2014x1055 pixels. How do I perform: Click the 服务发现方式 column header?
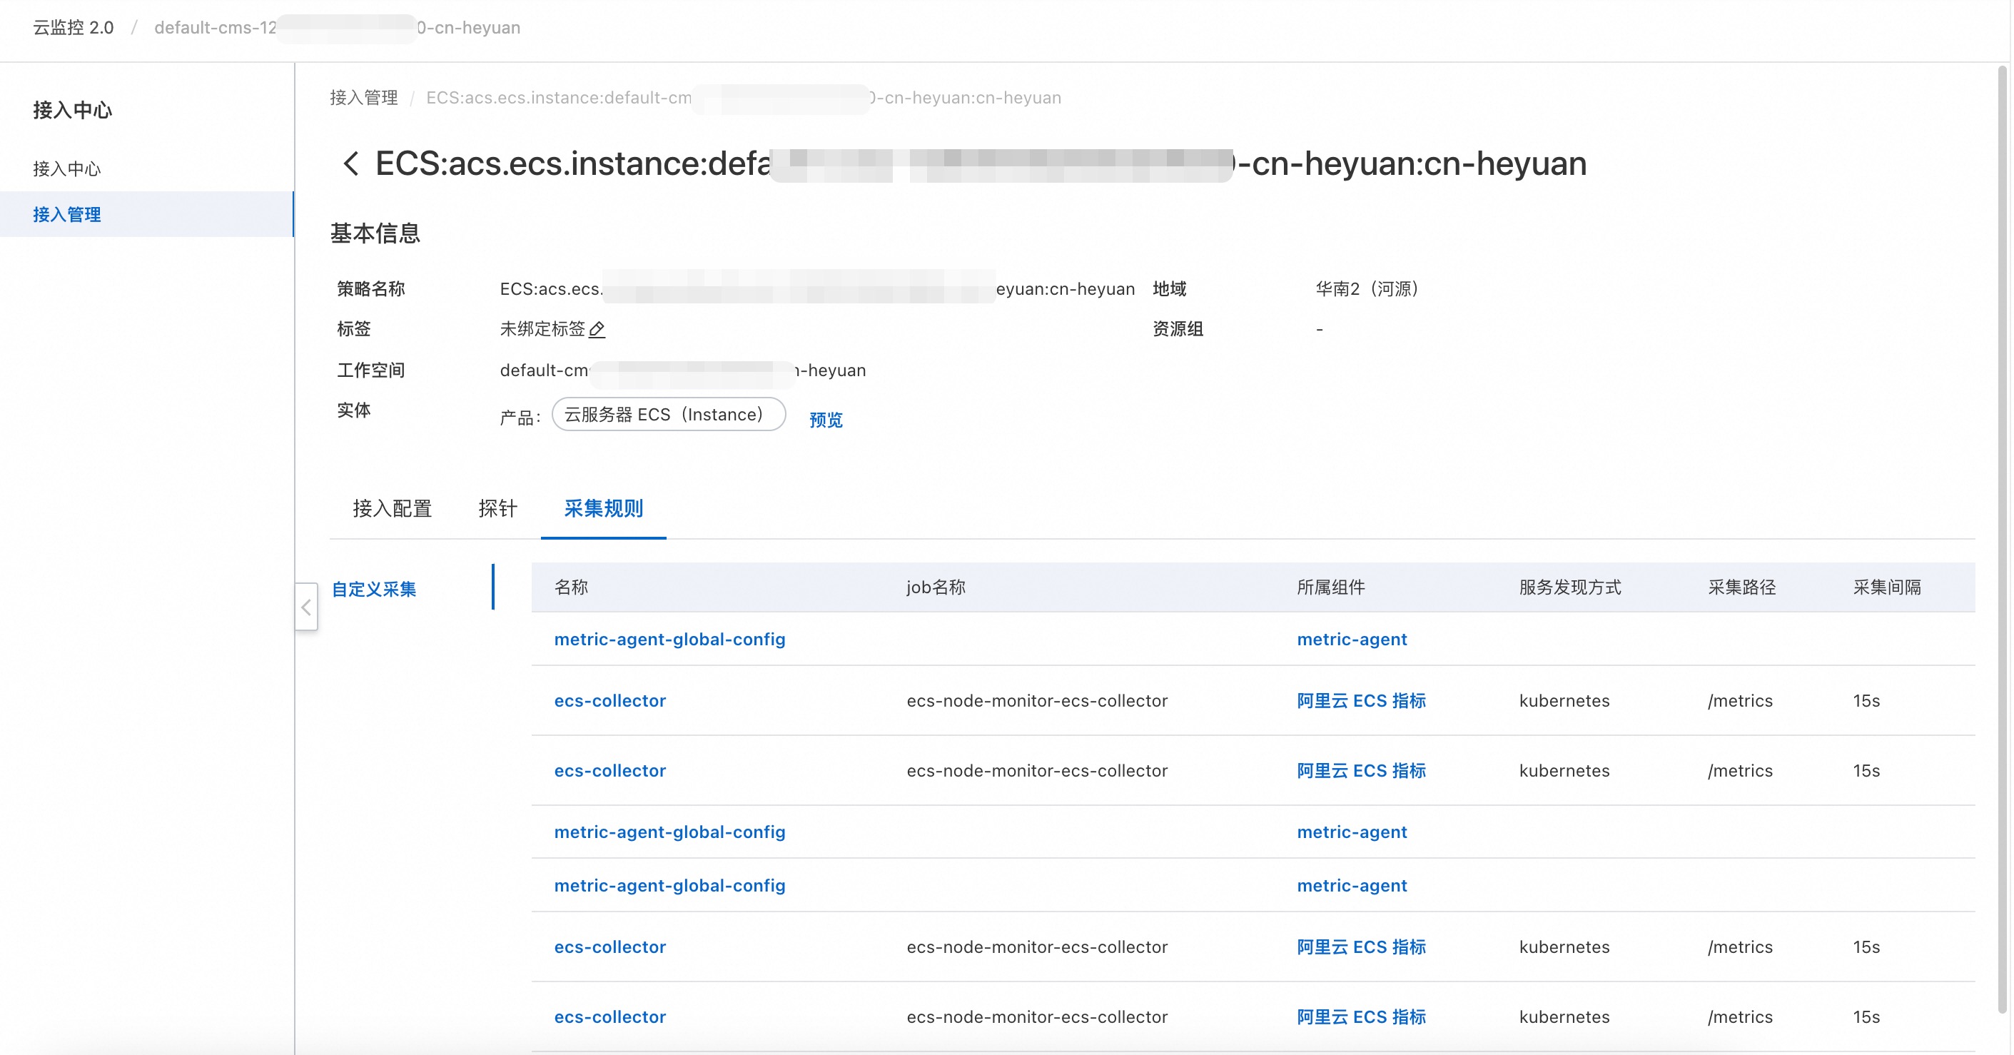tap(1570, 587)
